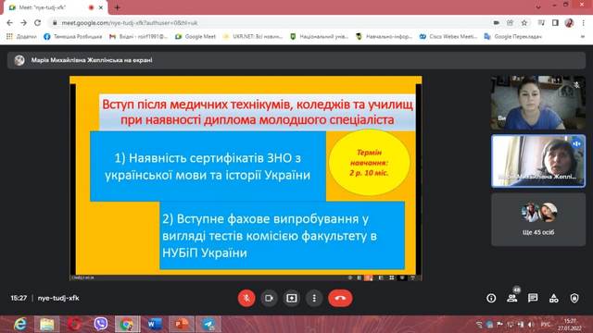Switch to PowerPoint on the taskbar
Screen dimensions: 593x333
click(182, 325)
